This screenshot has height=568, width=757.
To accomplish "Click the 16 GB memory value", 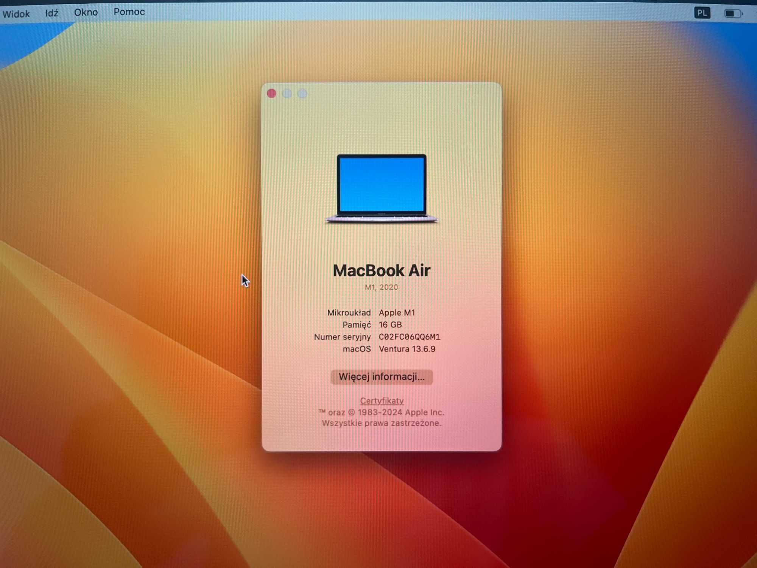I will coord(390,325).
